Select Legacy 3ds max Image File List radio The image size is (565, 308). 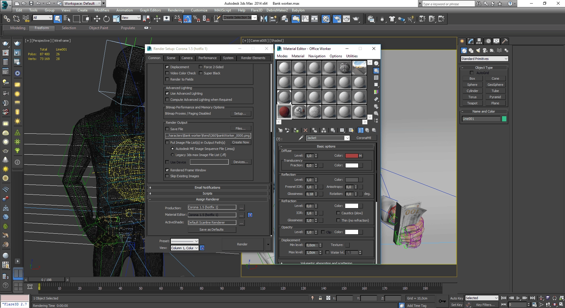(173, 155)
